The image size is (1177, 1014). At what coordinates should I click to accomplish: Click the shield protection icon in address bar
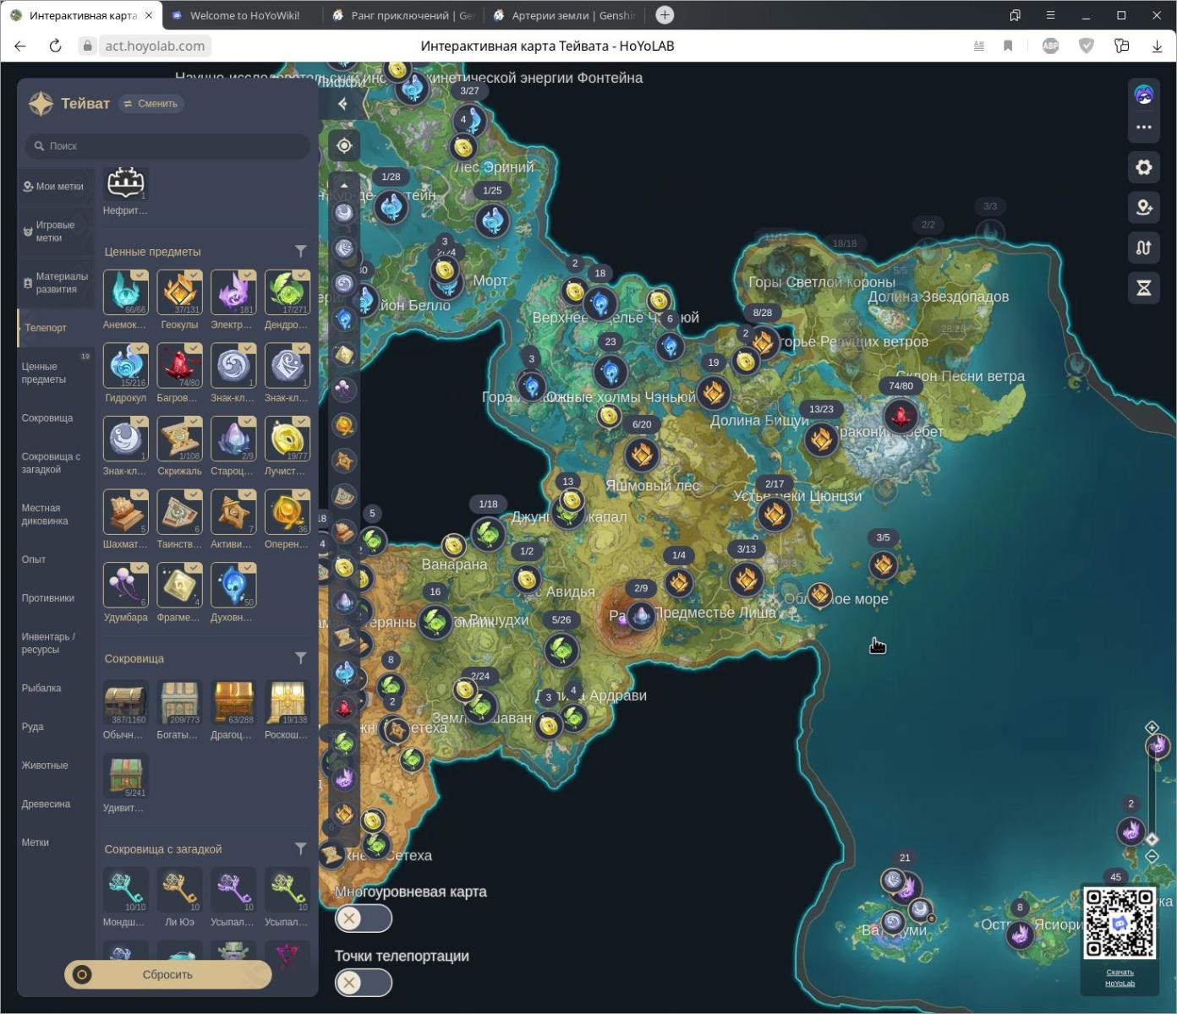[x=1087, y=46]
